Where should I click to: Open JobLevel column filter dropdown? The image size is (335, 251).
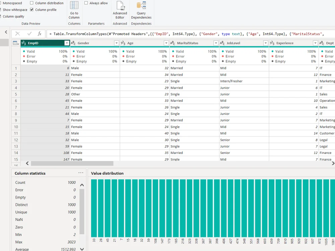click(x=266, y=43)
